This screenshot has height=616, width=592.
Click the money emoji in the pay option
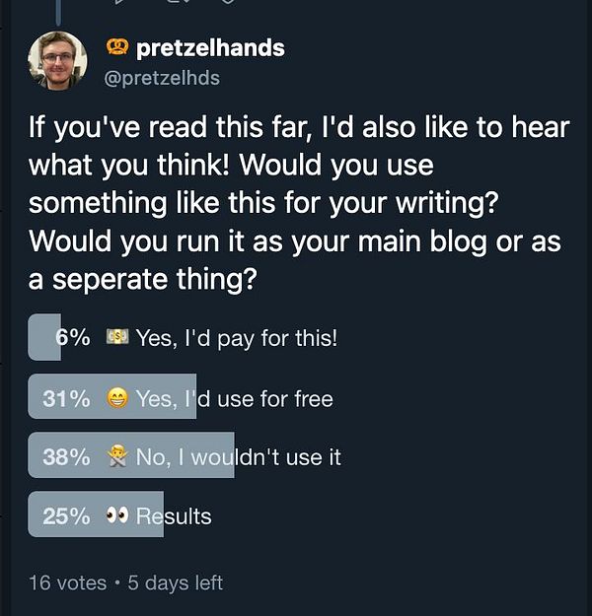(x=116, y=337)
